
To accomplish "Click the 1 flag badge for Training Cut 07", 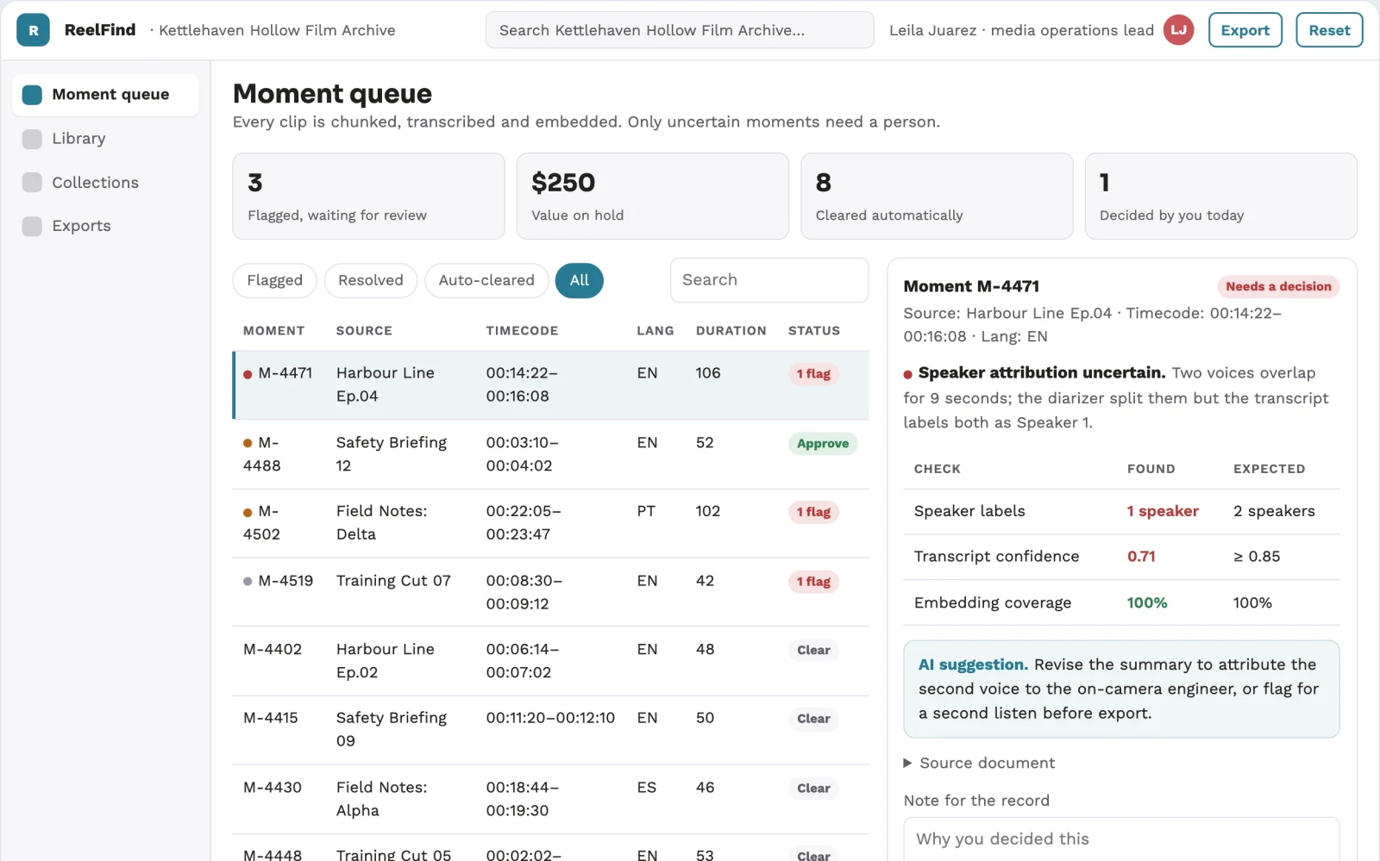I will (x=813, y=582).
